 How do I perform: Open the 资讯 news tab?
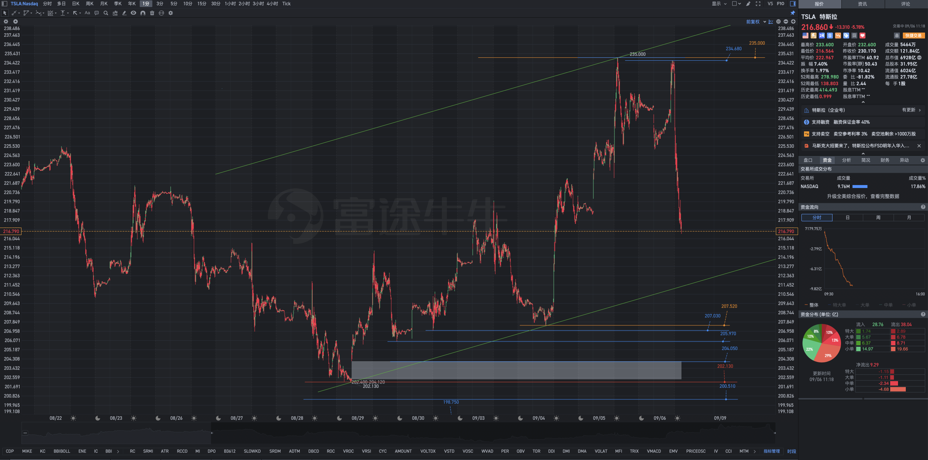click(862, 4)
